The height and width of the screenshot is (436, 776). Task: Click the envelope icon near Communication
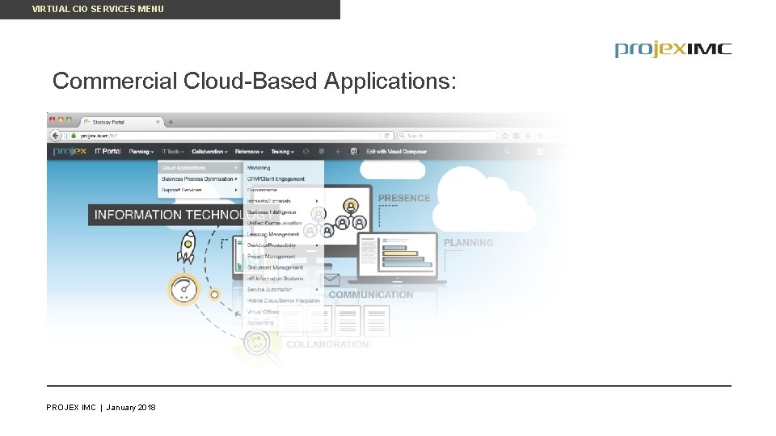click(x=331, y=280)
